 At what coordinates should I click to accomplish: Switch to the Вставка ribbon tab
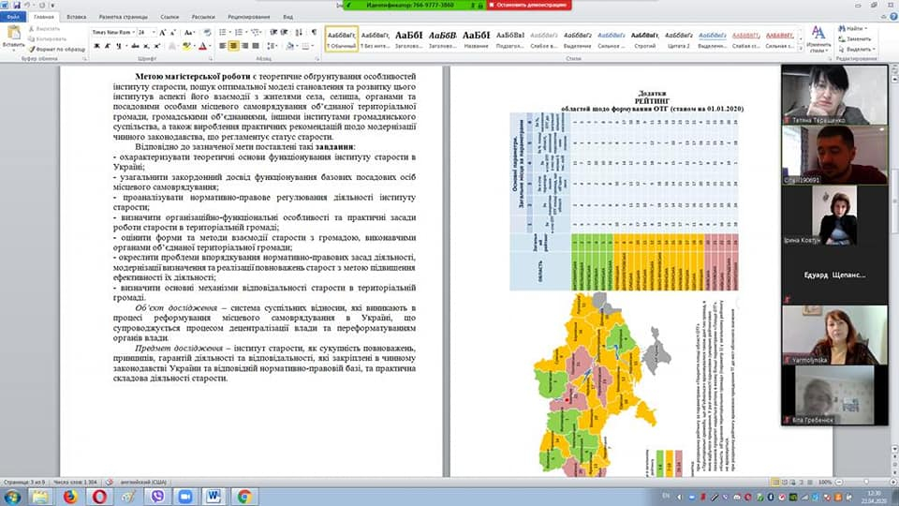click(x=77, y=17)
